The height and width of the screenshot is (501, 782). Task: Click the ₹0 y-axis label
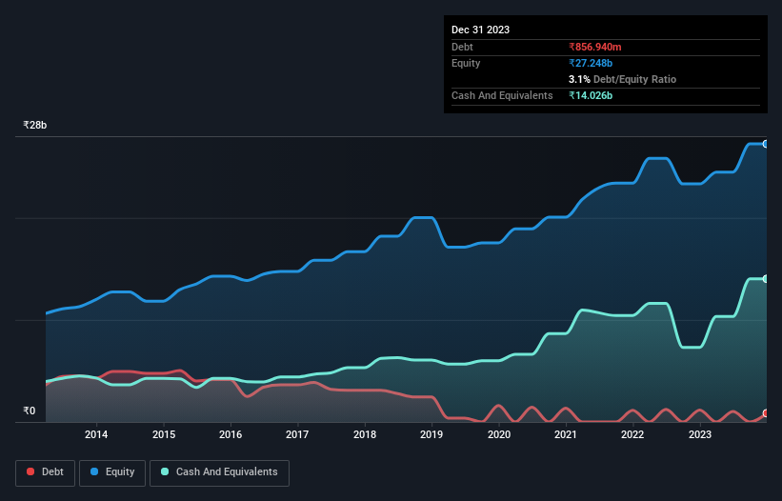[x=30, y=411]
